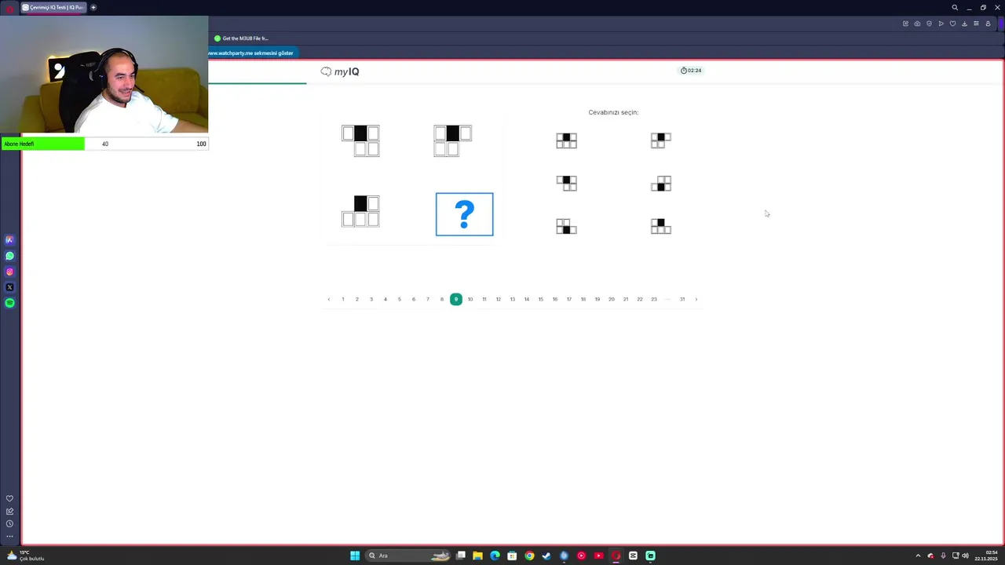Open the 'Get the M3U8 File' bookmark

(241, 38)
